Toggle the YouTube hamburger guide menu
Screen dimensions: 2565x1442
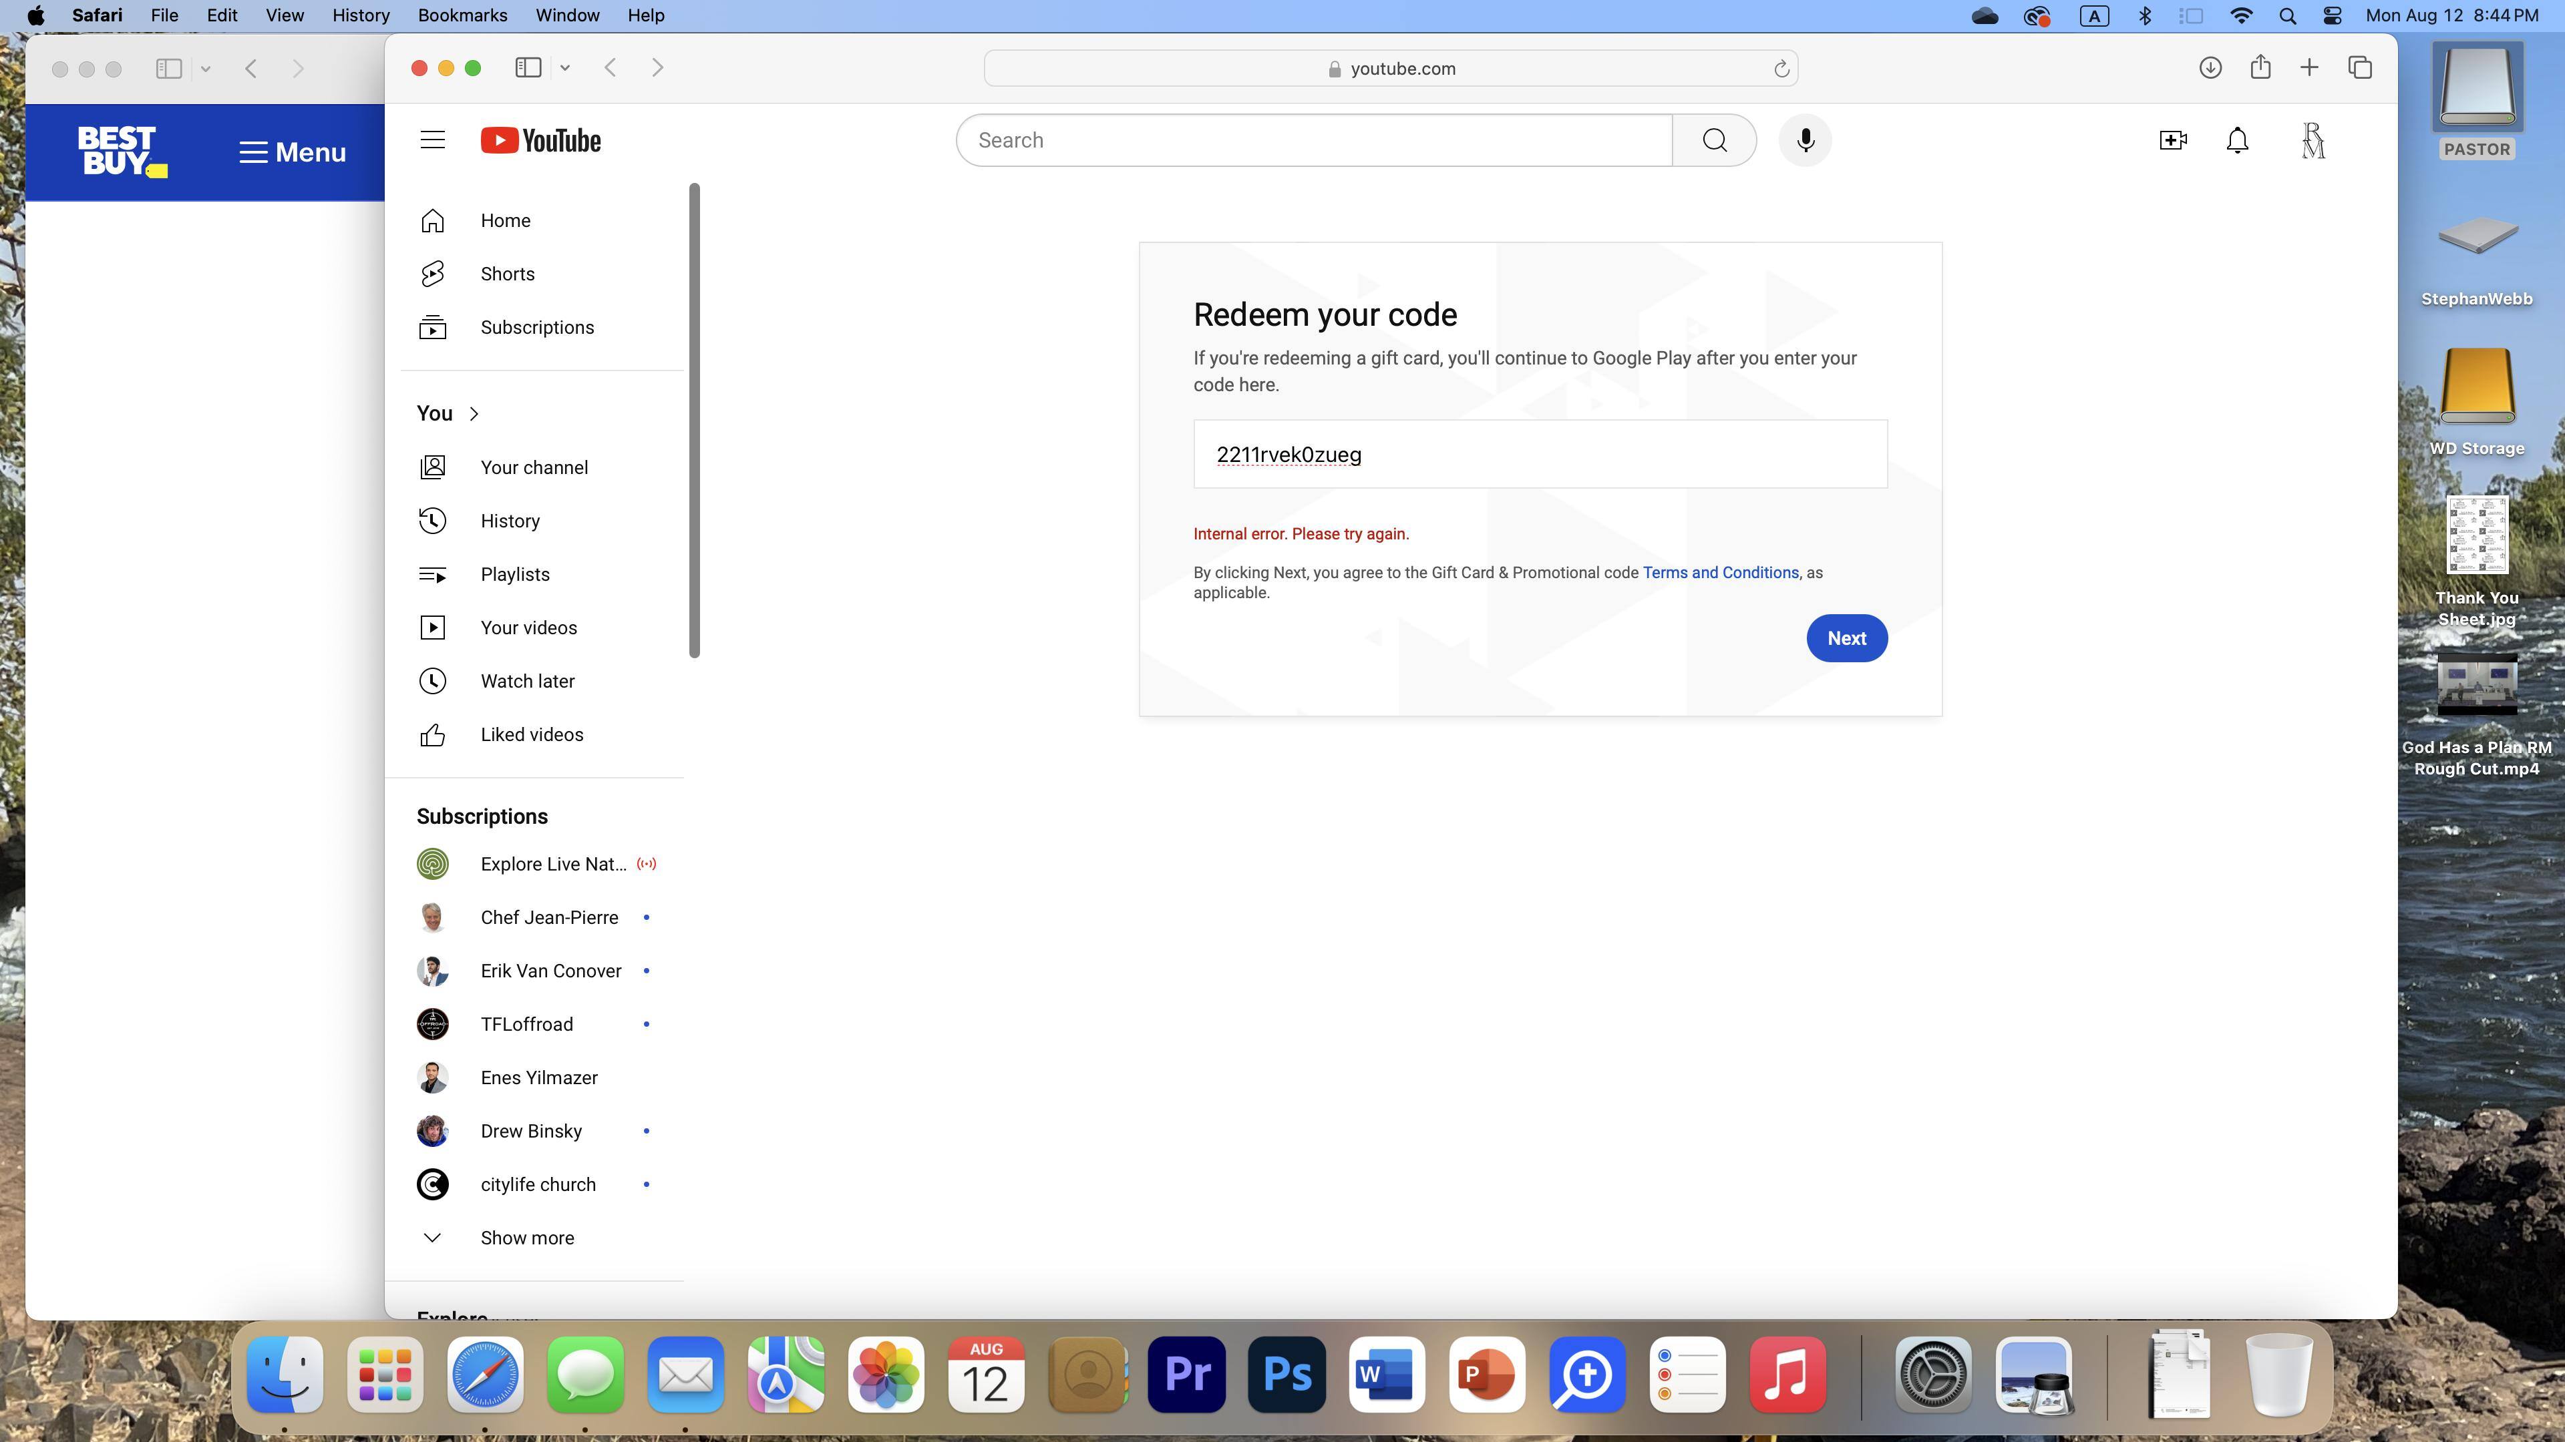(432, 140)
